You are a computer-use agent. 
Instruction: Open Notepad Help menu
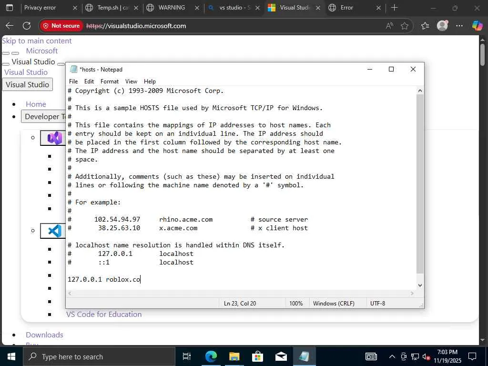click(150, 81)
